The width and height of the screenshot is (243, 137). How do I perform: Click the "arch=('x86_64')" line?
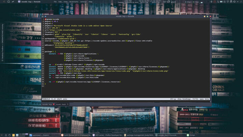tap(52, 28)
